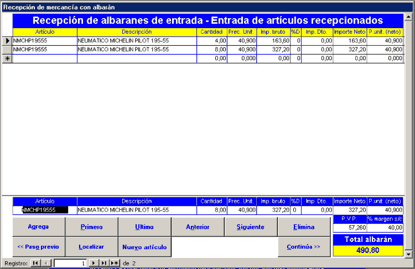415x269 pixels.
Task: Proceed with Continúa >> button
Action: coord(304,247)
